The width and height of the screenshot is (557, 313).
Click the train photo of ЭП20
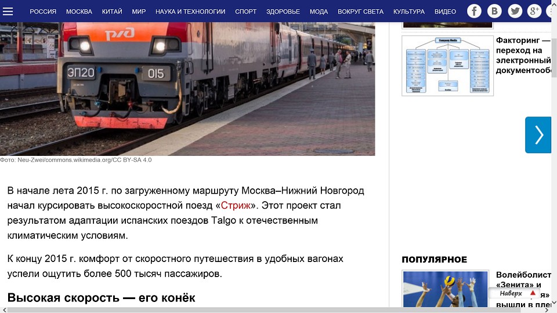187,89
